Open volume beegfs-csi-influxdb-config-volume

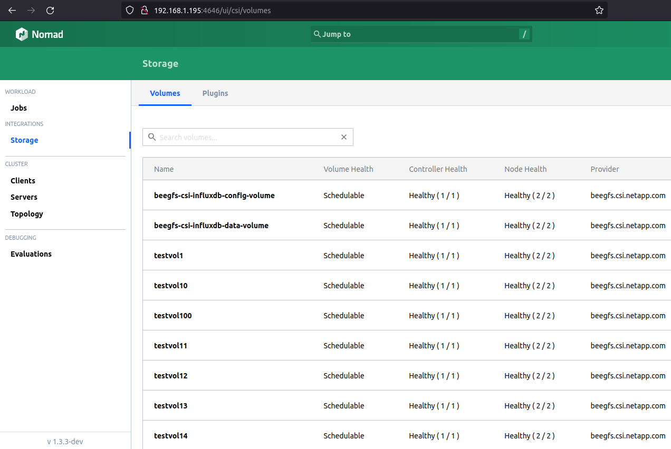[214, 196]
